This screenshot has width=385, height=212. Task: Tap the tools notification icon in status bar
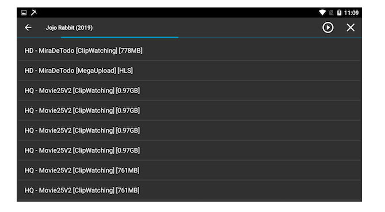pos(33,13)
